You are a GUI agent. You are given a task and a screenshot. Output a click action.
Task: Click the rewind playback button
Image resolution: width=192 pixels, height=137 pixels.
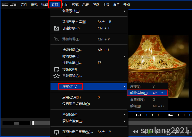(136, 132)
